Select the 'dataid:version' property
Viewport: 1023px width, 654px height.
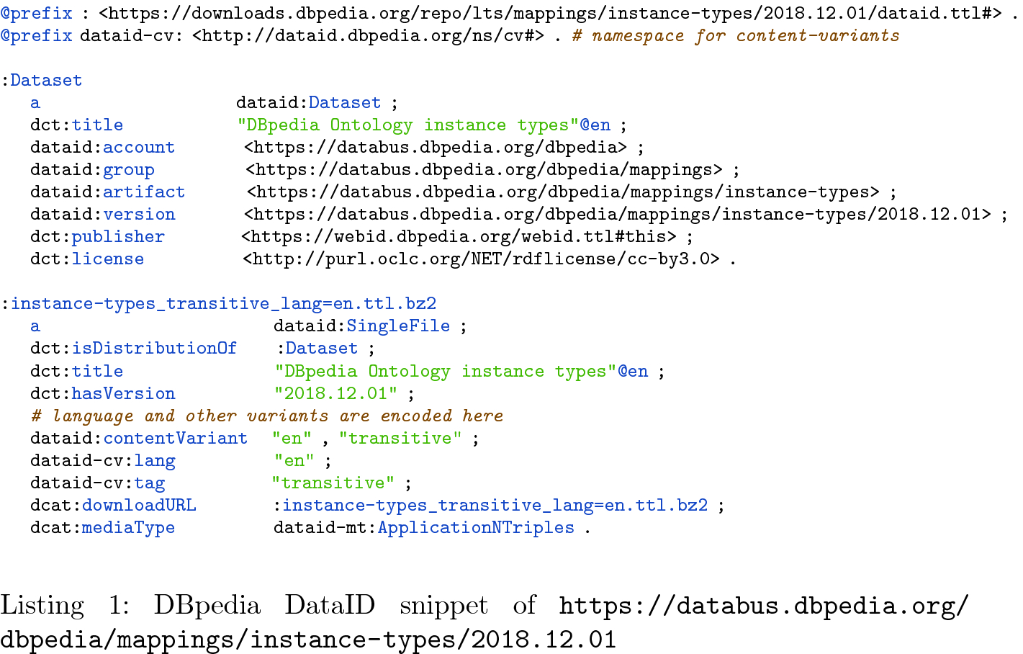pyautogui.click(x=102, y=214)
